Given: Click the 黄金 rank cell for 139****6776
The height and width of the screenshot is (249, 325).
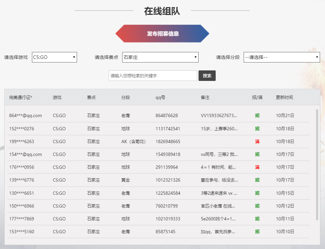Looking at the screenshot, I should click(125, 180).
